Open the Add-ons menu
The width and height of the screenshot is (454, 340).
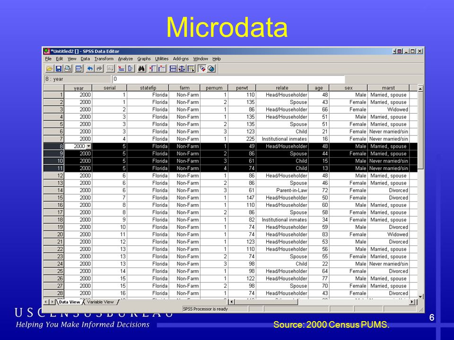tap(181, 59)
